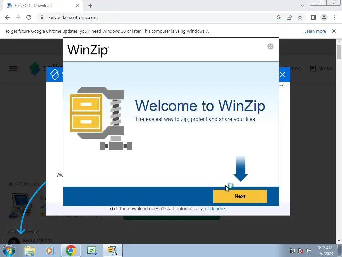Viewport: 342px width, 257px height.
Task: Open the tab search chevron dropdown
Action: (x=302, y=6)
